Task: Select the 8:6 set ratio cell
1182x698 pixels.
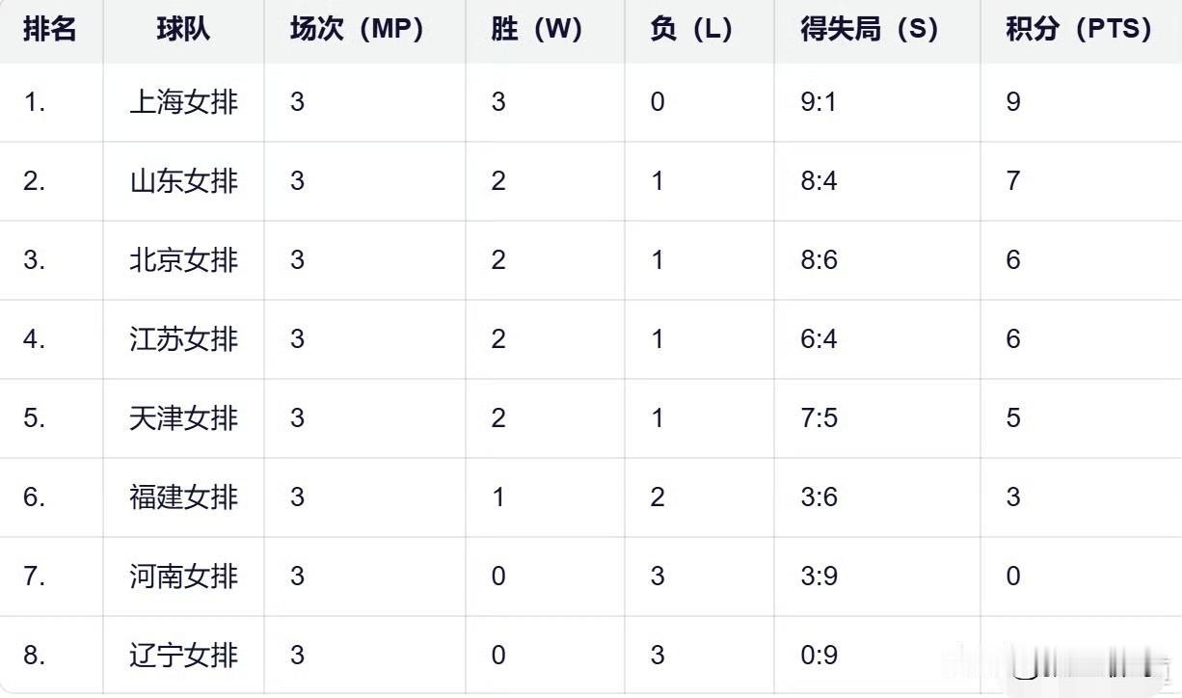Action: click(x=819, y=260)
